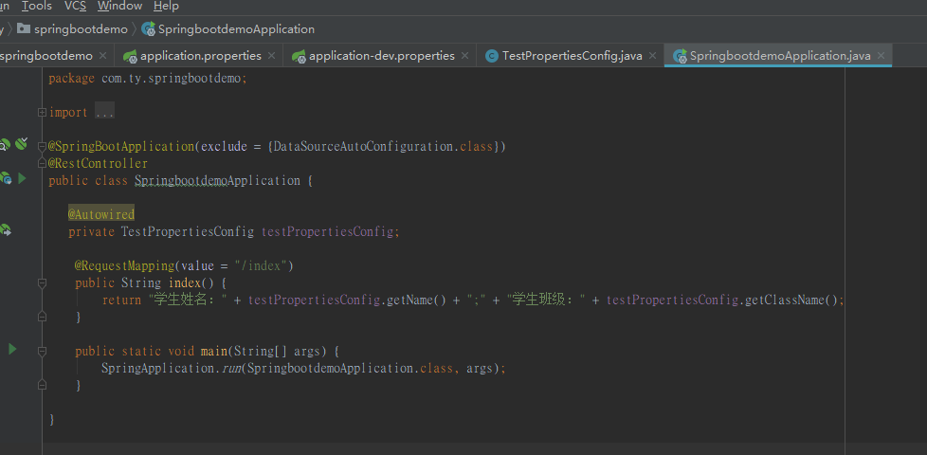Image resolution: width=927 pixels, height=455 pixels.
Task: Close the SpringbootdemoApplication.java tab
Action: 881,56
